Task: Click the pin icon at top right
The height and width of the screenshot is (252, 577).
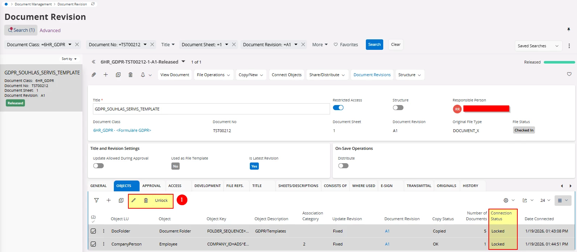Action: [x=568, y=29]
